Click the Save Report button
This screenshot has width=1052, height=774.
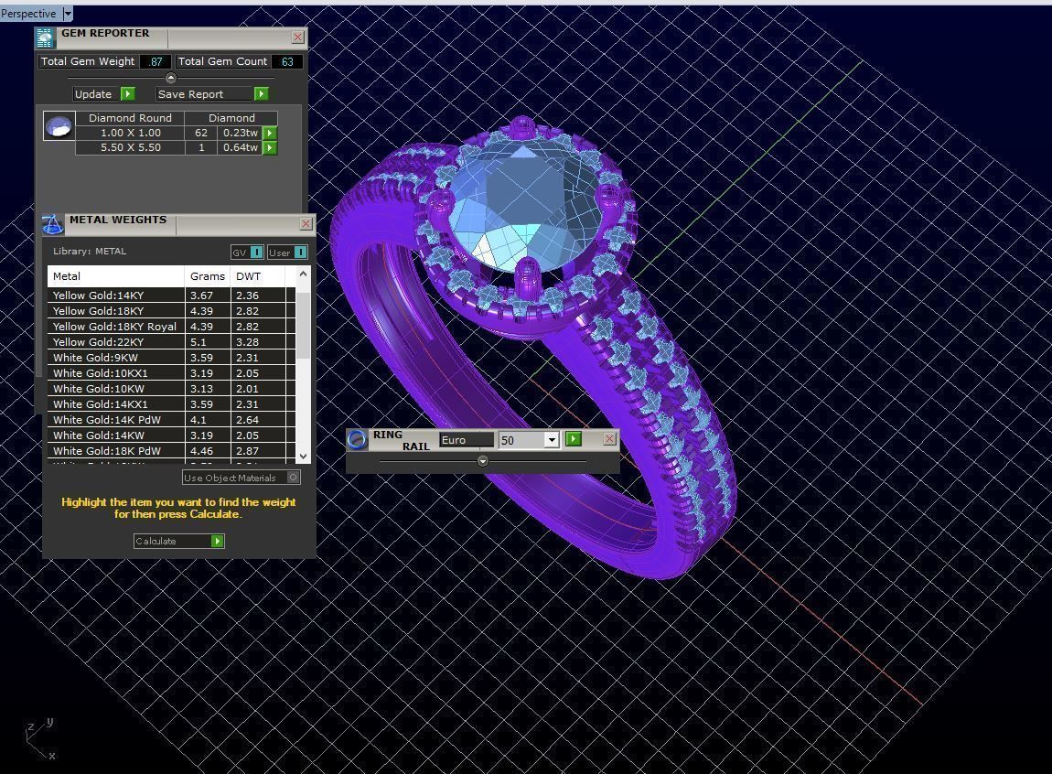(x=204, y=94)
